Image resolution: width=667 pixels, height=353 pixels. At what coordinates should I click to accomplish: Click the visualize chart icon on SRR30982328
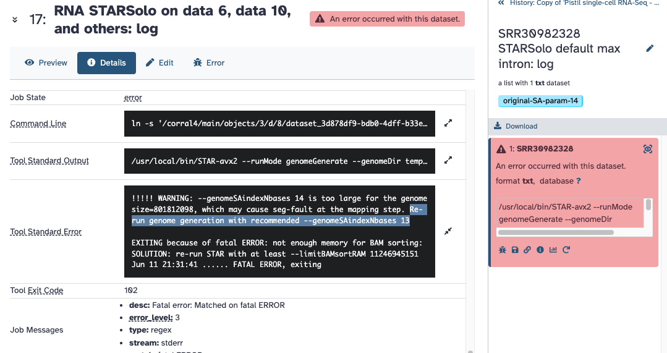pyautogui.click(x=553, y=250)
